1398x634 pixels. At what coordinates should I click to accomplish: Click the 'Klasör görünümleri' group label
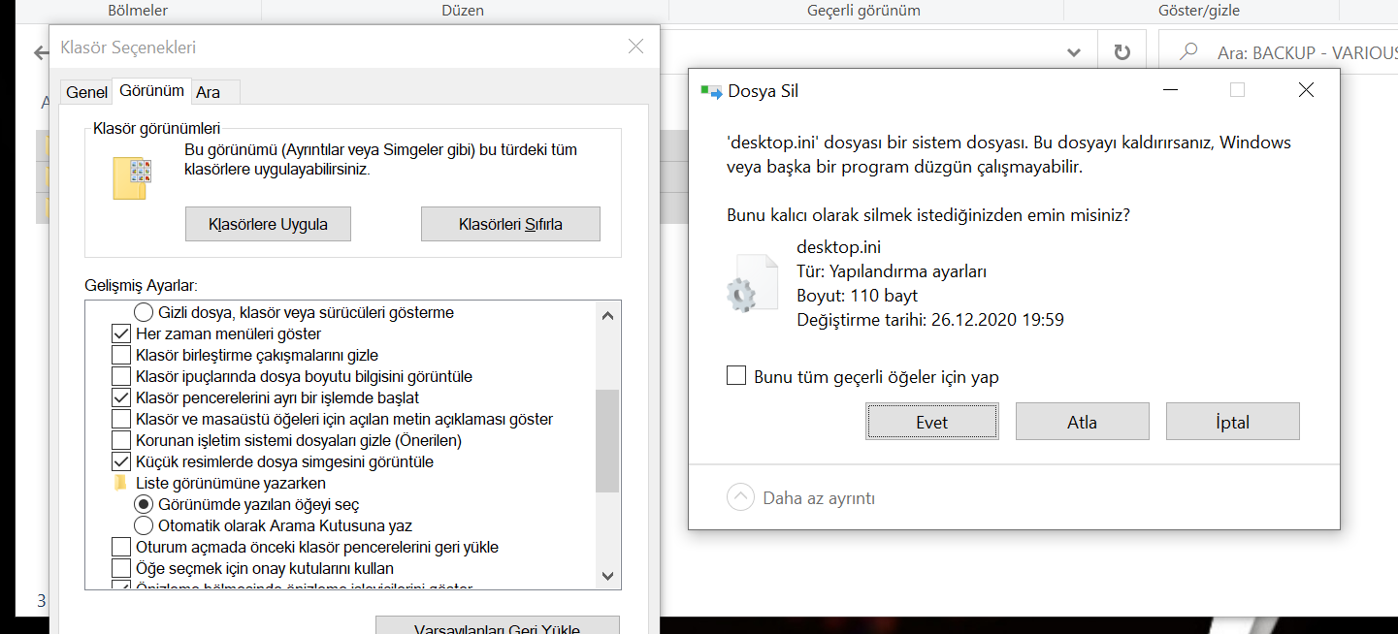point(156,128)
